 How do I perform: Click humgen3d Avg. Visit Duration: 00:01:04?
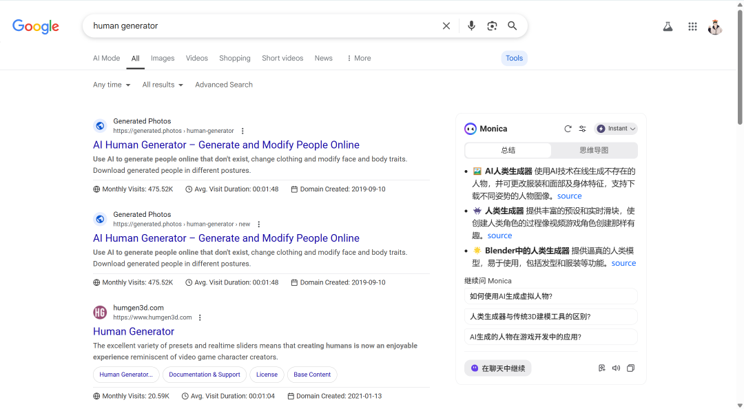pyautogui.click(x=228, y=396)
